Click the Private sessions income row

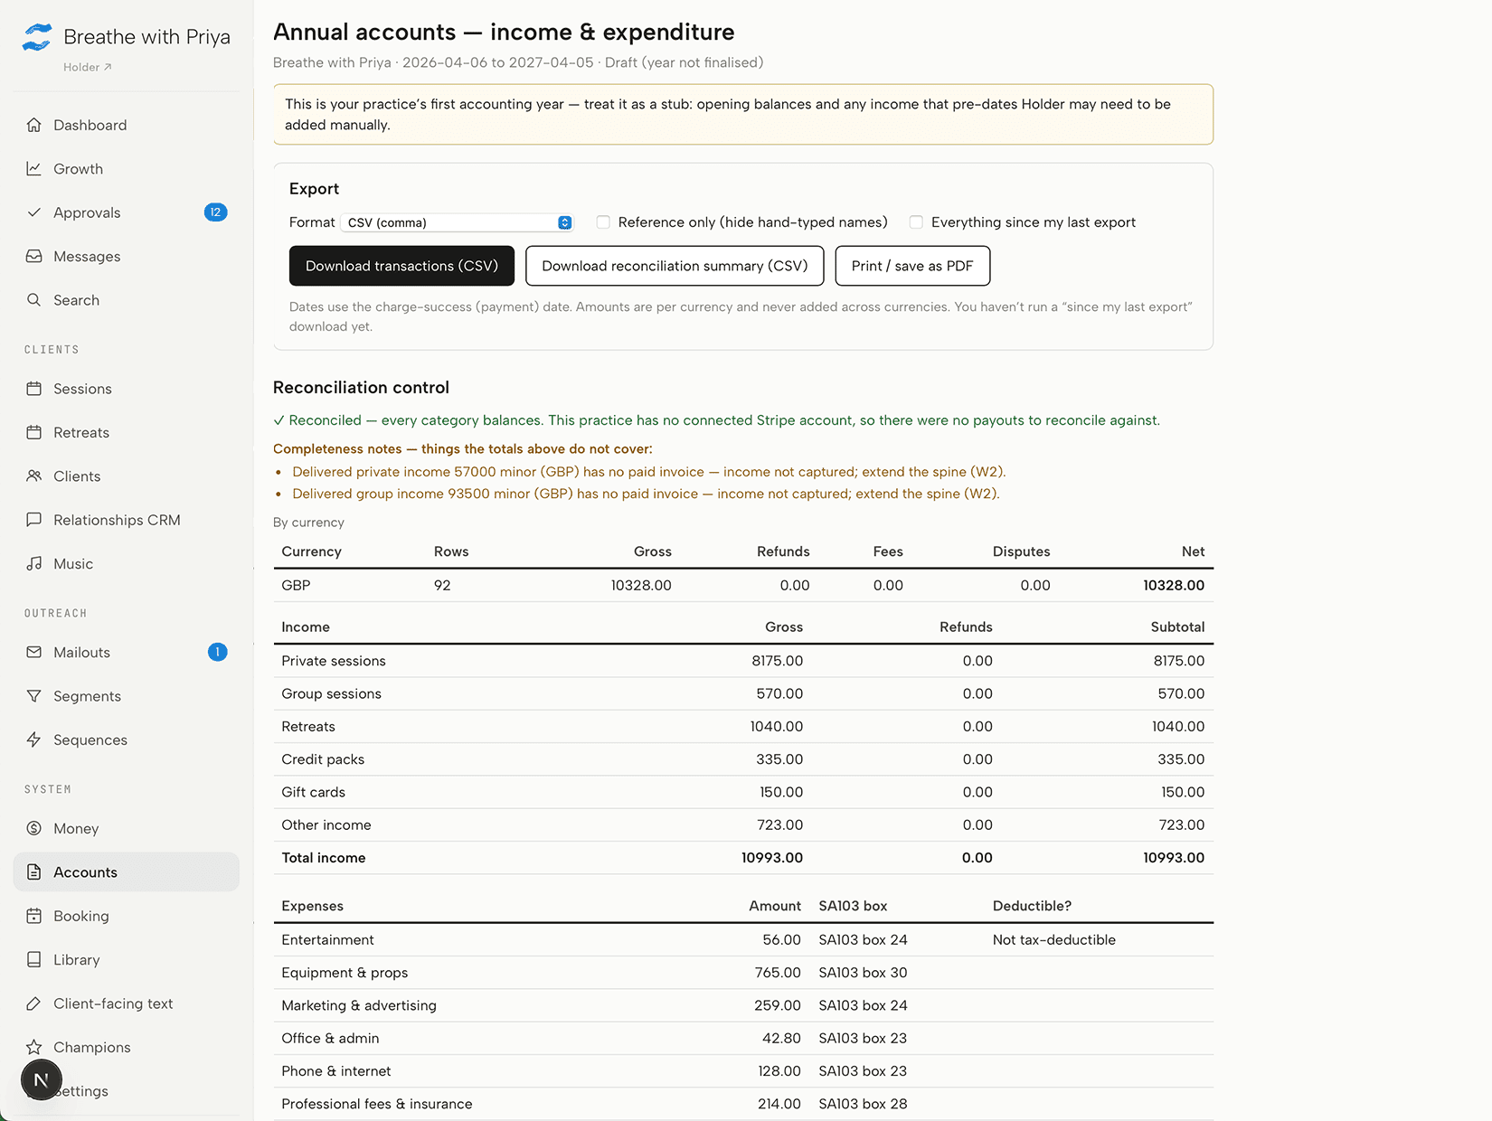click(743, 661)
